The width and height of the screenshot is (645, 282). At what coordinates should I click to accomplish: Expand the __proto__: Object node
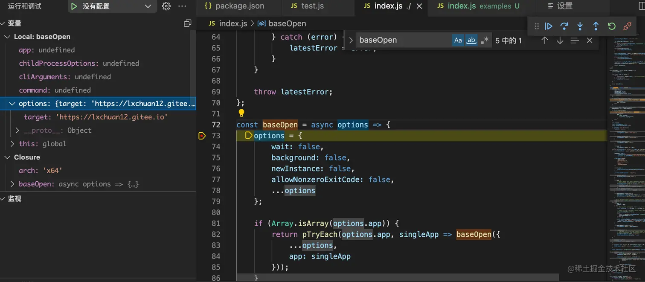point(17,130)
